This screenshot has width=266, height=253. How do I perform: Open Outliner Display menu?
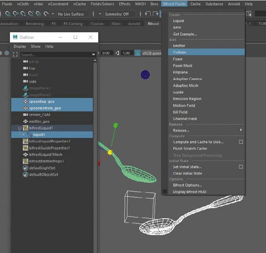tap(20, 47)
